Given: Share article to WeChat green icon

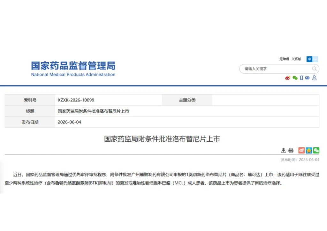Looking at the screenshot, I should tap(316, 150).
